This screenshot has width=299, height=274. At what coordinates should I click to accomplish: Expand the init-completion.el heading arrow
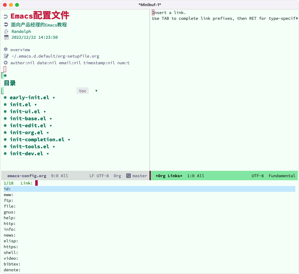pos(69,140)
